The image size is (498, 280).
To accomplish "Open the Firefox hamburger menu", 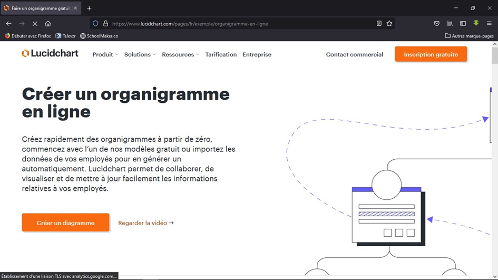I will pyautogui.click(x=489, y=24).
